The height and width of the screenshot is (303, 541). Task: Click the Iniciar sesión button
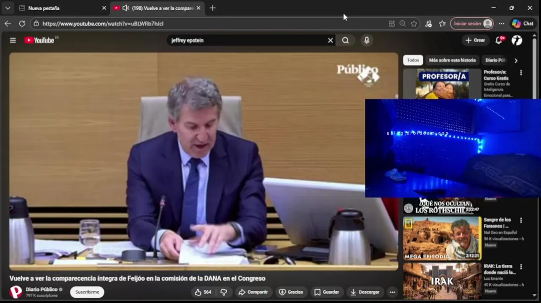coord(471,24)
